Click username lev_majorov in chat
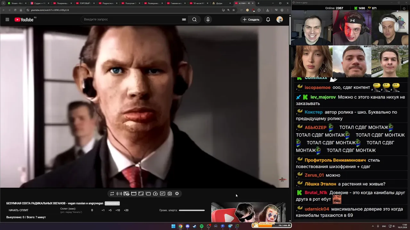This screenshot has width=410, height=230. coord(323,97)
